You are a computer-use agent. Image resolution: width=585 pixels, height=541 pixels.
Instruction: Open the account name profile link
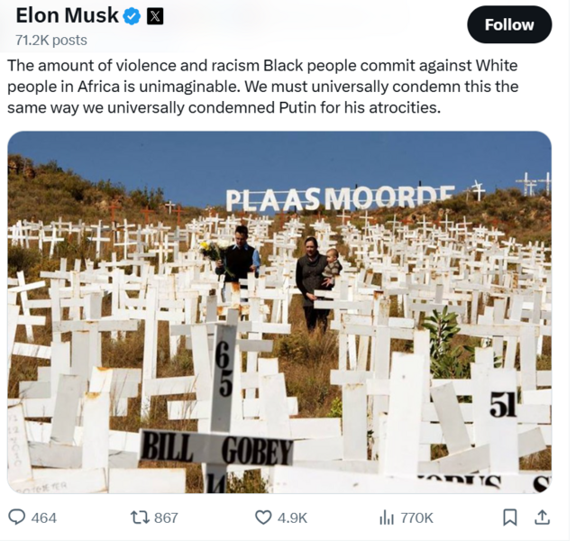(67, 15)
